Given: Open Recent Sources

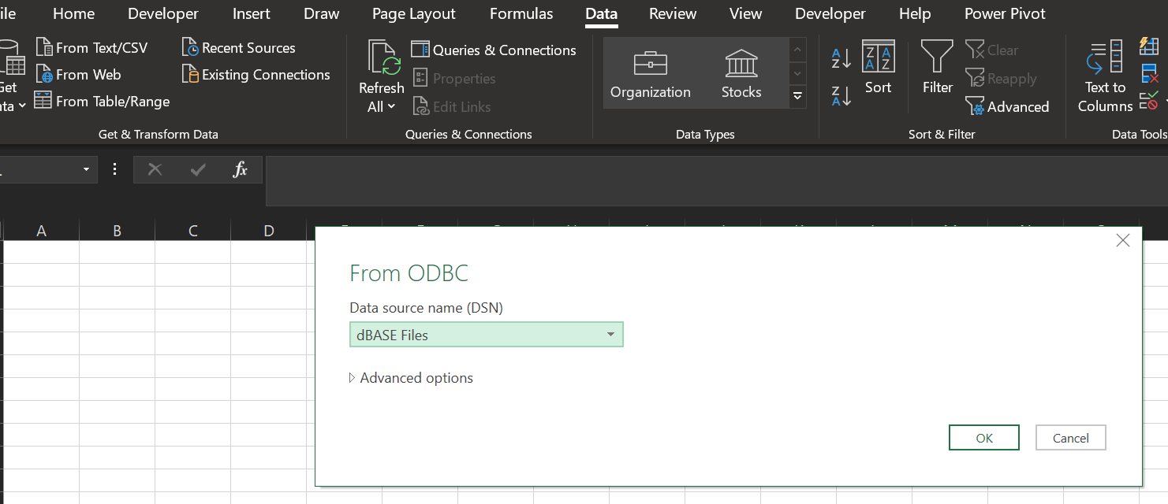Looking at the screenshot, I should point(238,48).
